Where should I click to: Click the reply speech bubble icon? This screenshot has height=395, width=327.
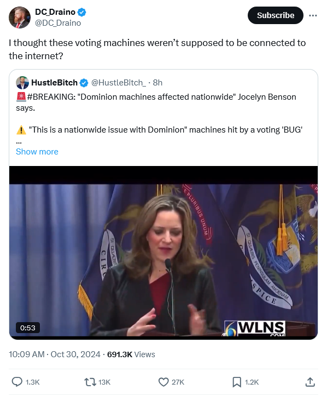(x=17, y=382)
